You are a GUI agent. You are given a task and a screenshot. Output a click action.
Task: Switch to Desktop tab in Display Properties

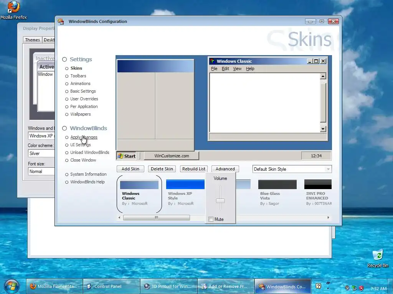tap(49, 40)
